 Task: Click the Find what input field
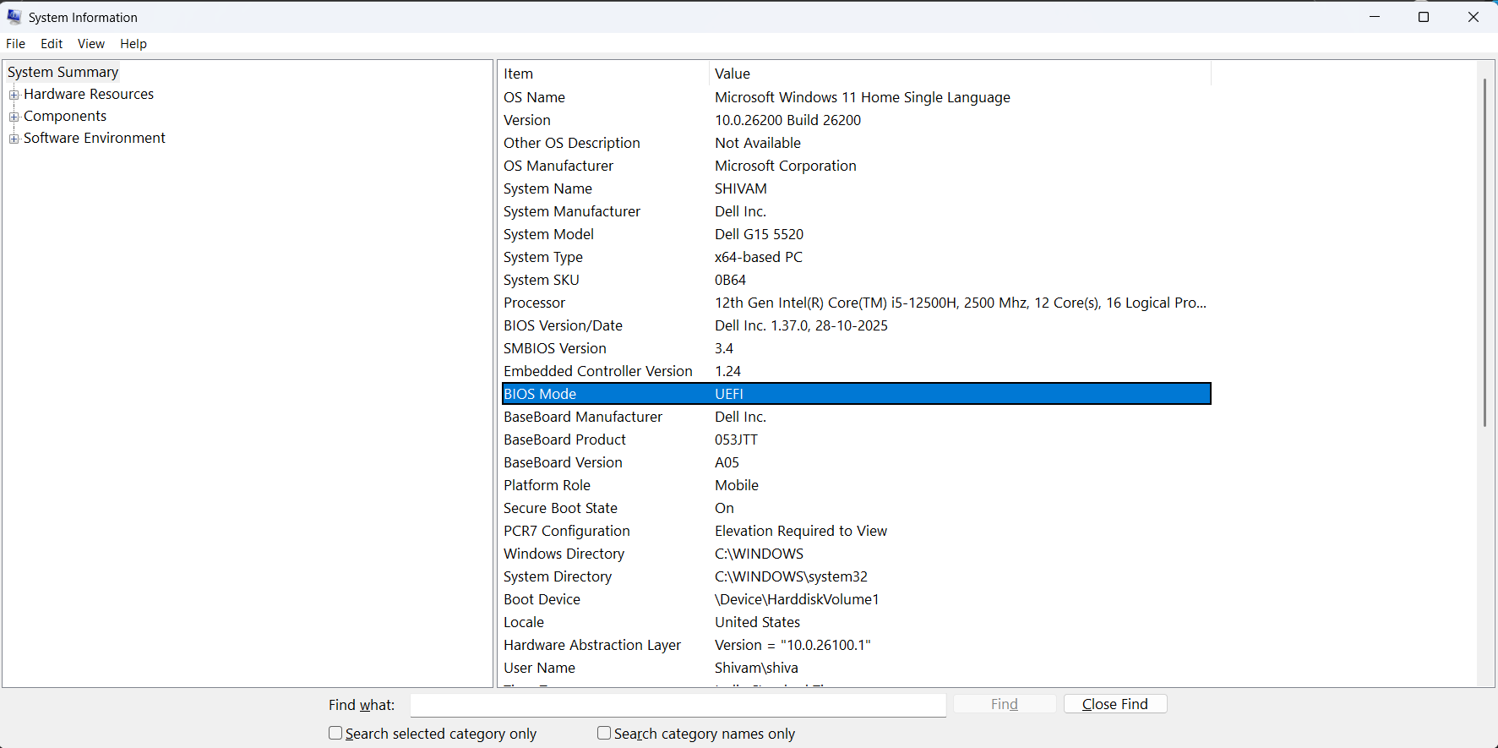point(678,705)
